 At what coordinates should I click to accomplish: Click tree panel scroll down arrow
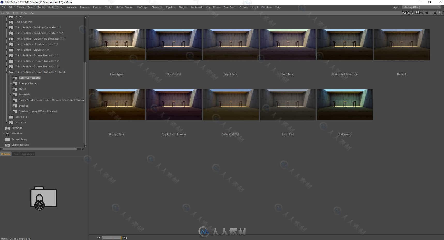point(85,146)
